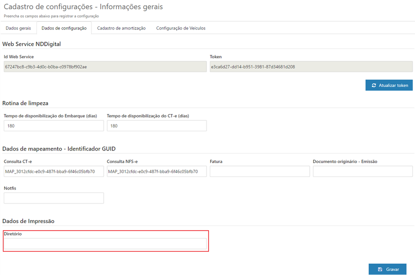Select the Id Web Service field
415x275 pixels.
point(104,66)
